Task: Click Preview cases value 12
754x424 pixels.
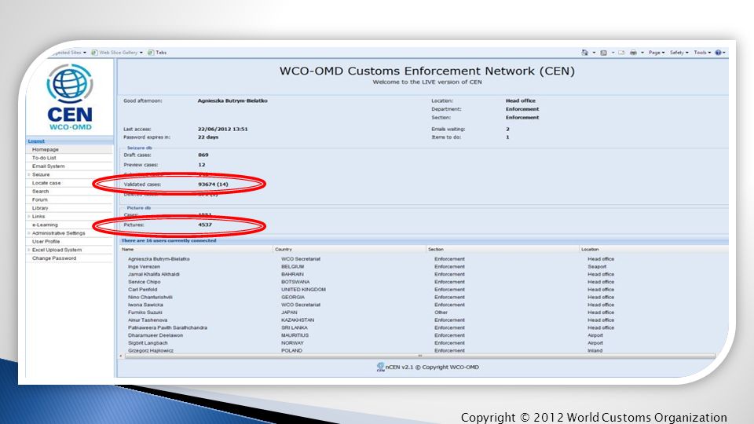Action: click(202, 165)
